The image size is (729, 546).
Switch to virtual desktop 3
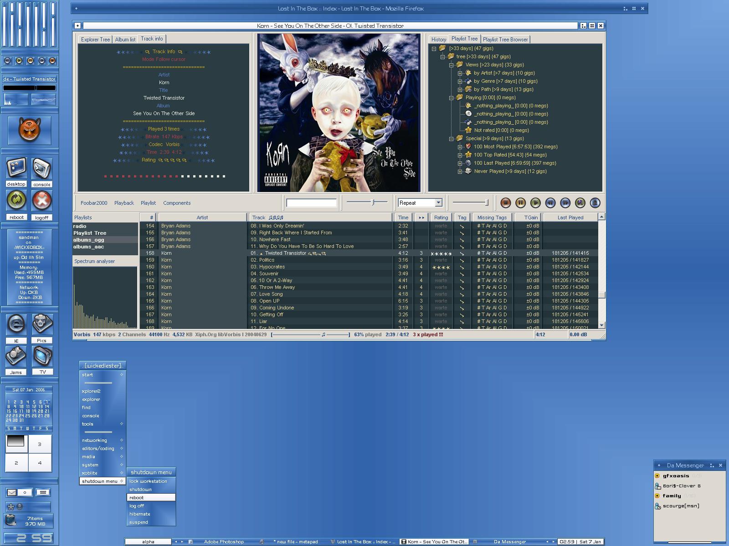(x=40, y=444)
